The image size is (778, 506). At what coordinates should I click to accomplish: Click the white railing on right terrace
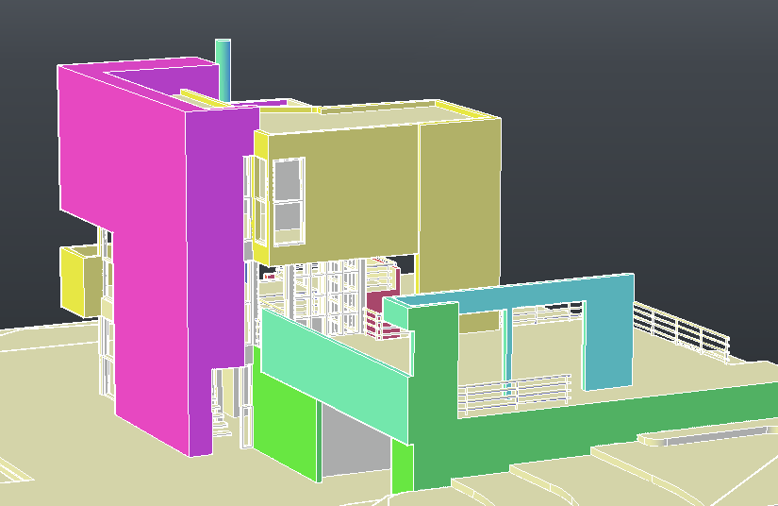click(x=684, y=330)
